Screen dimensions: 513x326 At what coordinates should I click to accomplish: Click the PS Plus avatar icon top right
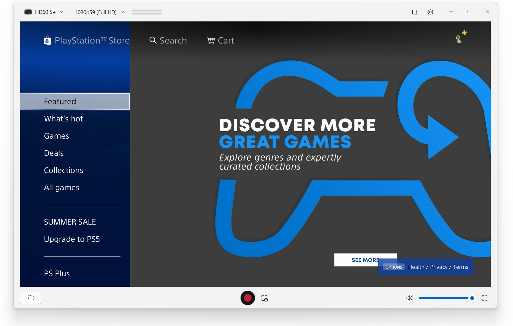coord(459,38)
